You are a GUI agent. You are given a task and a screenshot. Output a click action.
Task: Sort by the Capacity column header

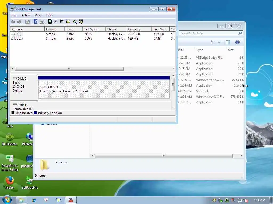pyautogui.click(x=139, y=29)
